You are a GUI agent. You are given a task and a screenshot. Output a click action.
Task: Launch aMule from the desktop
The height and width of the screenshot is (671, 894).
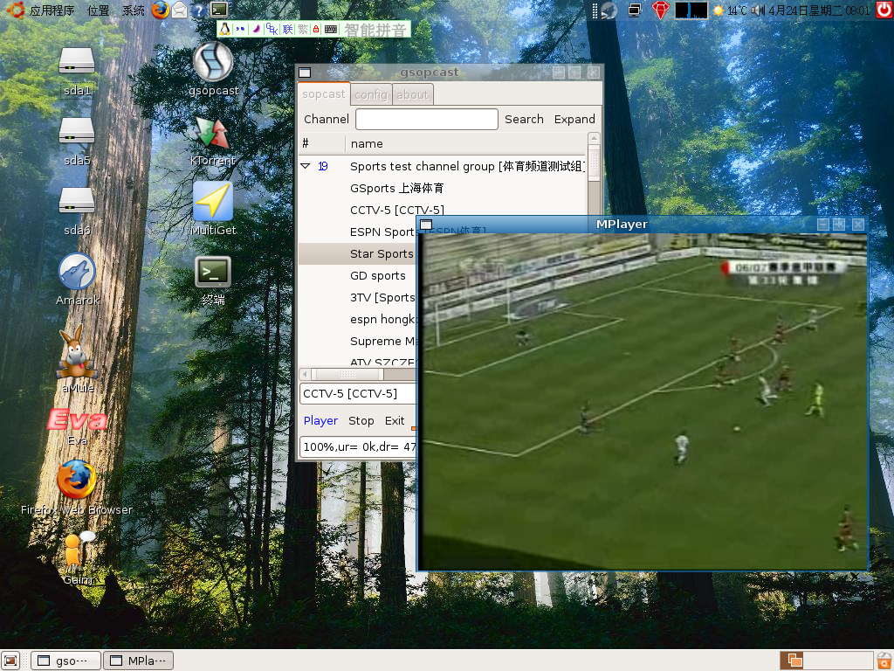[x=77, y=352]
